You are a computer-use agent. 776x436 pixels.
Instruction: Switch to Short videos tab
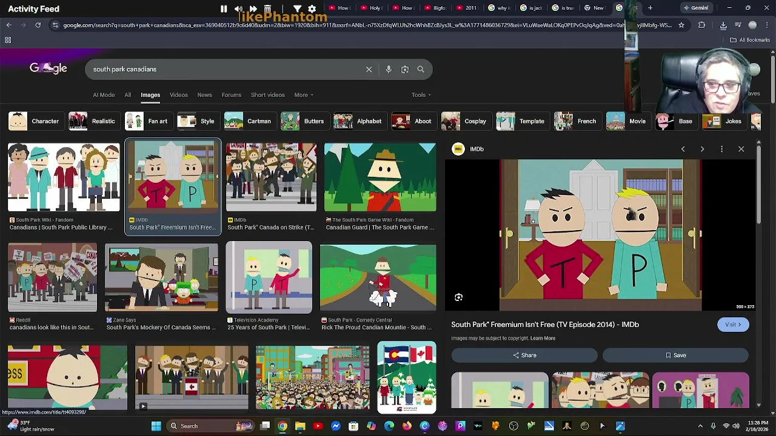[268, 95]
